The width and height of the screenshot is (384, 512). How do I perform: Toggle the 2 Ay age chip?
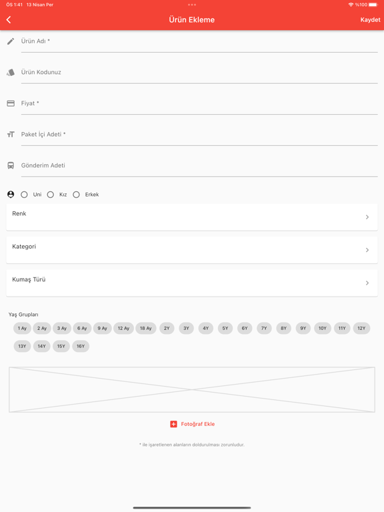tap(42, 328)
